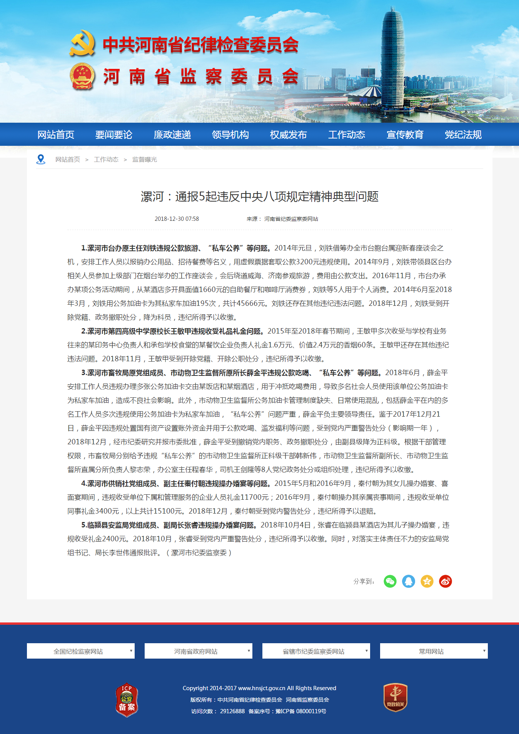Click copyright line with www.hnsjct.gov.cn
519x734 pixels.
pyautogui.click(x=259, y=688)
